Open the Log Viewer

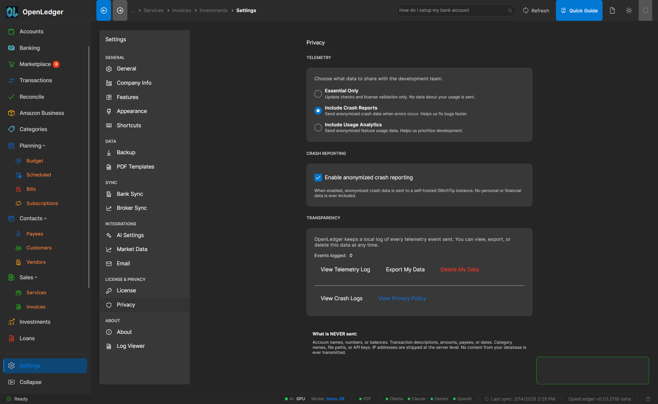click(x=130, y=346)
